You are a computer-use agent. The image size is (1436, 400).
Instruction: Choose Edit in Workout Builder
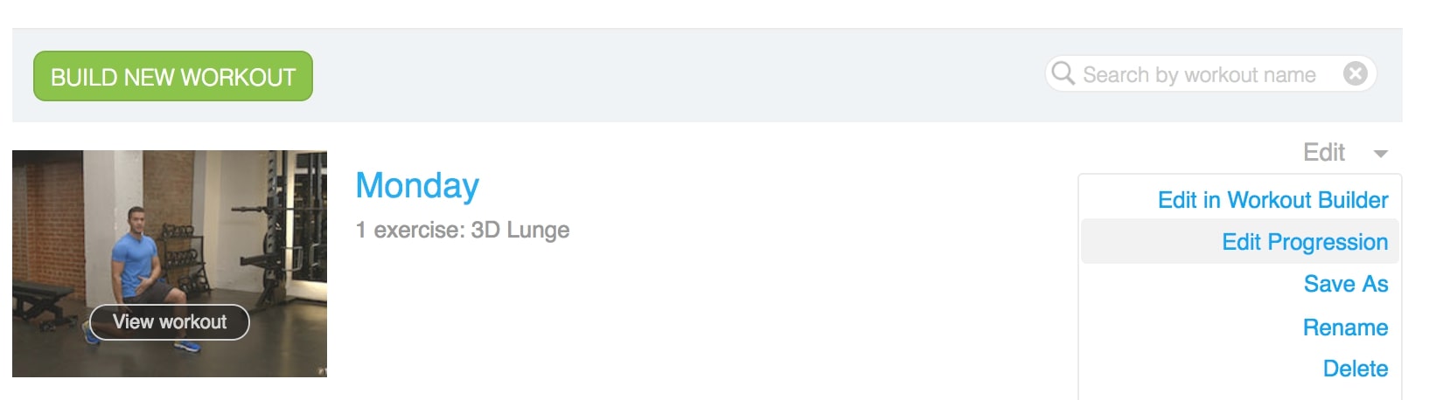[x=1272, y=200]
